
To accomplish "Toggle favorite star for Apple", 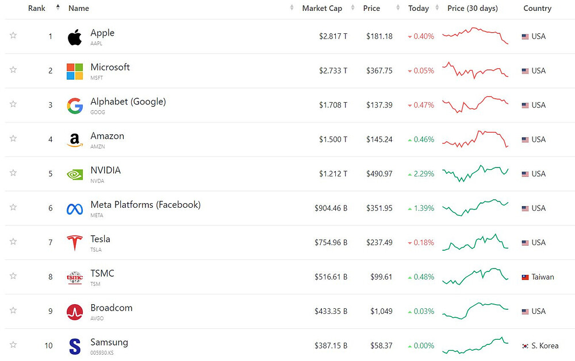I will coord(13,35).
